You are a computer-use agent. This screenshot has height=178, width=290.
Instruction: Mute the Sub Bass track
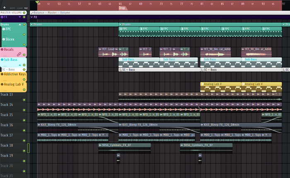point(24,65)
